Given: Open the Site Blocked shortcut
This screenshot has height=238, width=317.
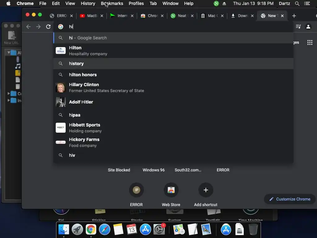Looking at the screenshot, I should pyautogui.click(x=119, y=170).
